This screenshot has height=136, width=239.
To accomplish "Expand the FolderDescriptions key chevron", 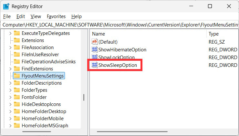I will [x=10, y=83].
